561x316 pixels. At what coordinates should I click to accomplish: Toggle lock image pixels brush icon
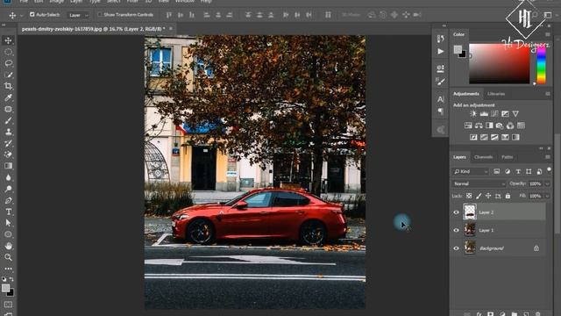(479, 196)
